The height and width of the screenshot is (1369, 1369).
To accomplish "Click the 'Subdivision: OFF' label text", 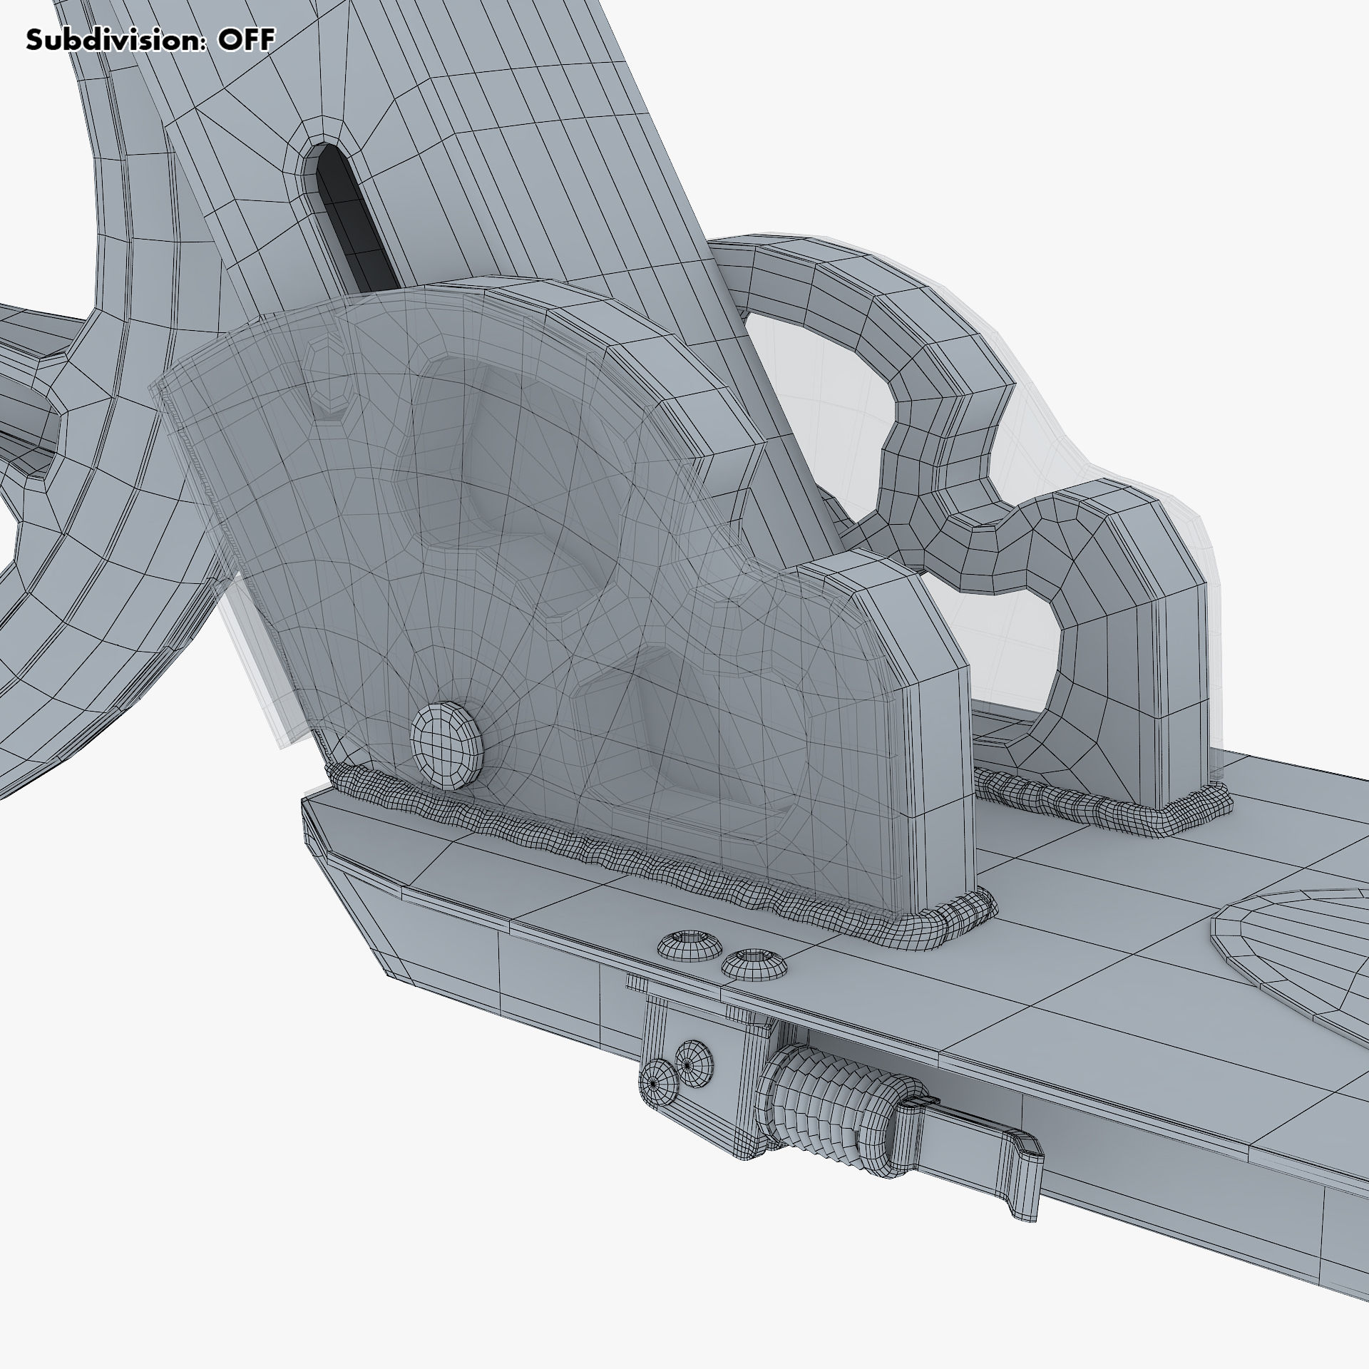I will pos(150,40).
